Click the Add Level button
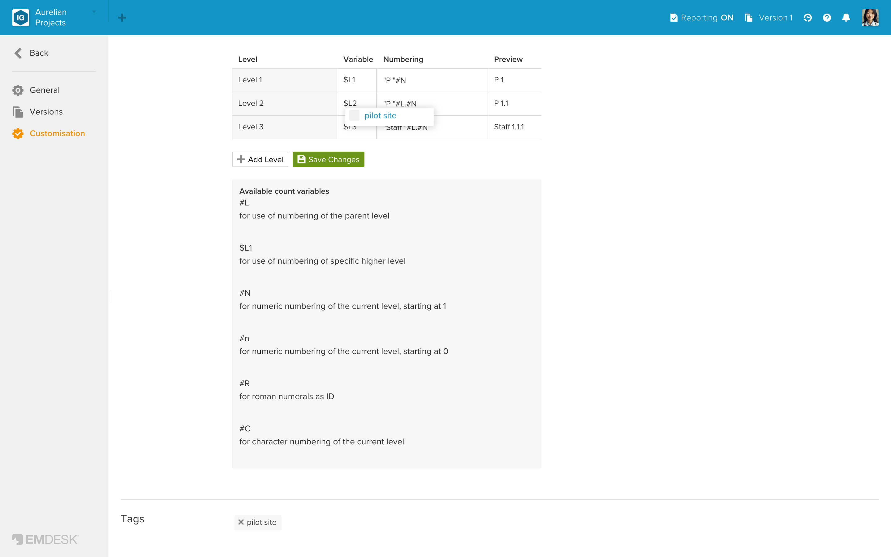Image resolution: width=891 pixels, height=557 pixels. pos(260,159)
